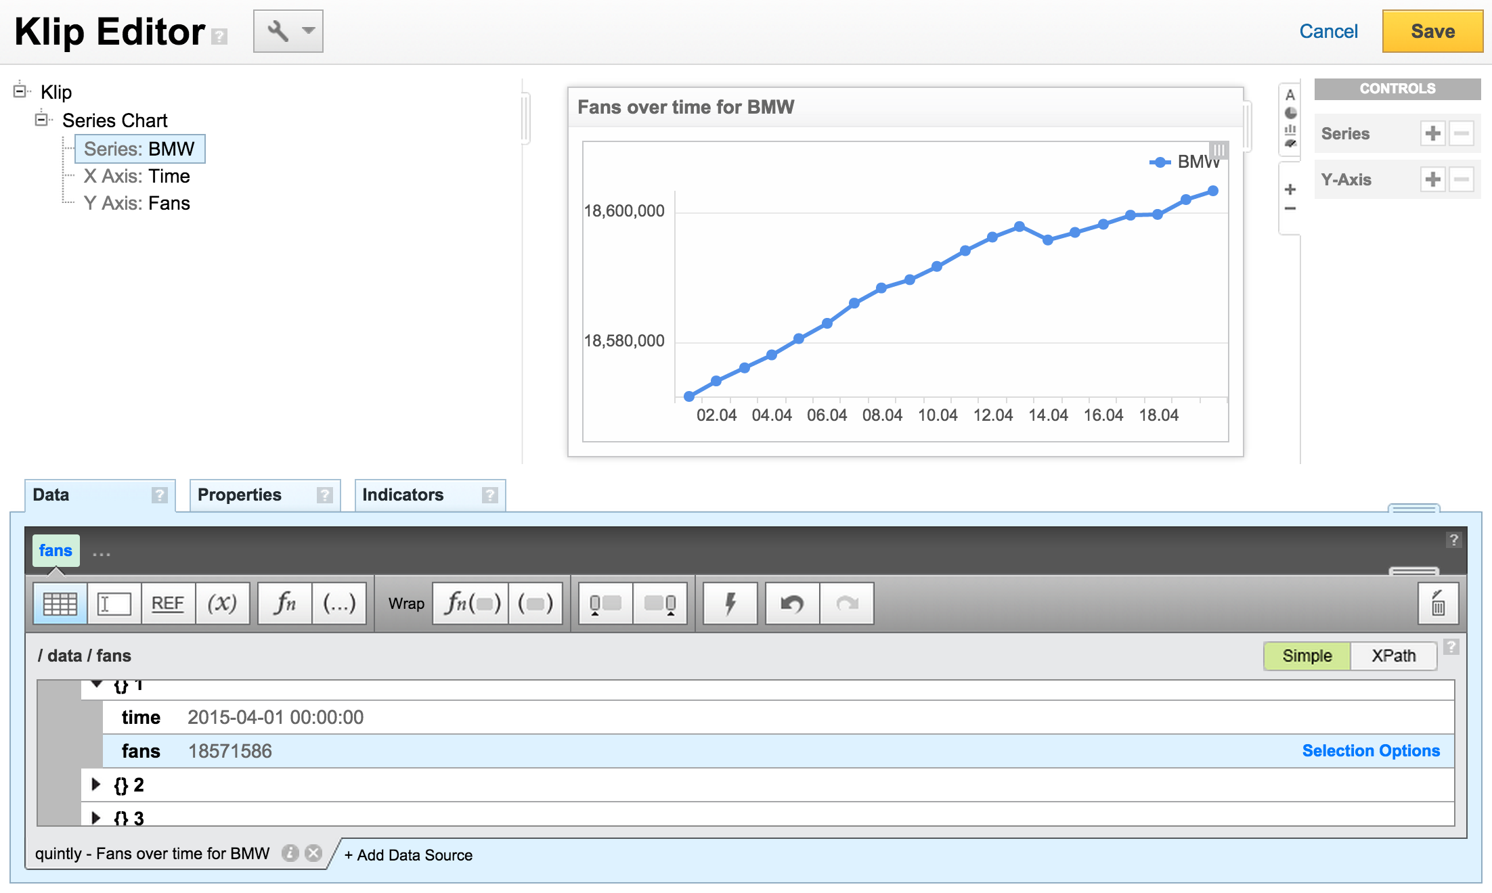Image resolution: width=1492 pixels, height=893 pixels.
Task: Insert a variable (x)
Action: click(x=222, y=603)
